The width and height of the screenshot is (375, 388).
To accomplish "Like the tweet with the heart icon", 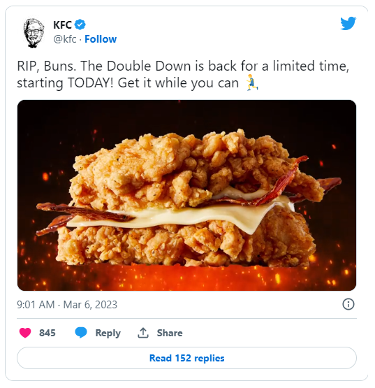I will (25, 333).
